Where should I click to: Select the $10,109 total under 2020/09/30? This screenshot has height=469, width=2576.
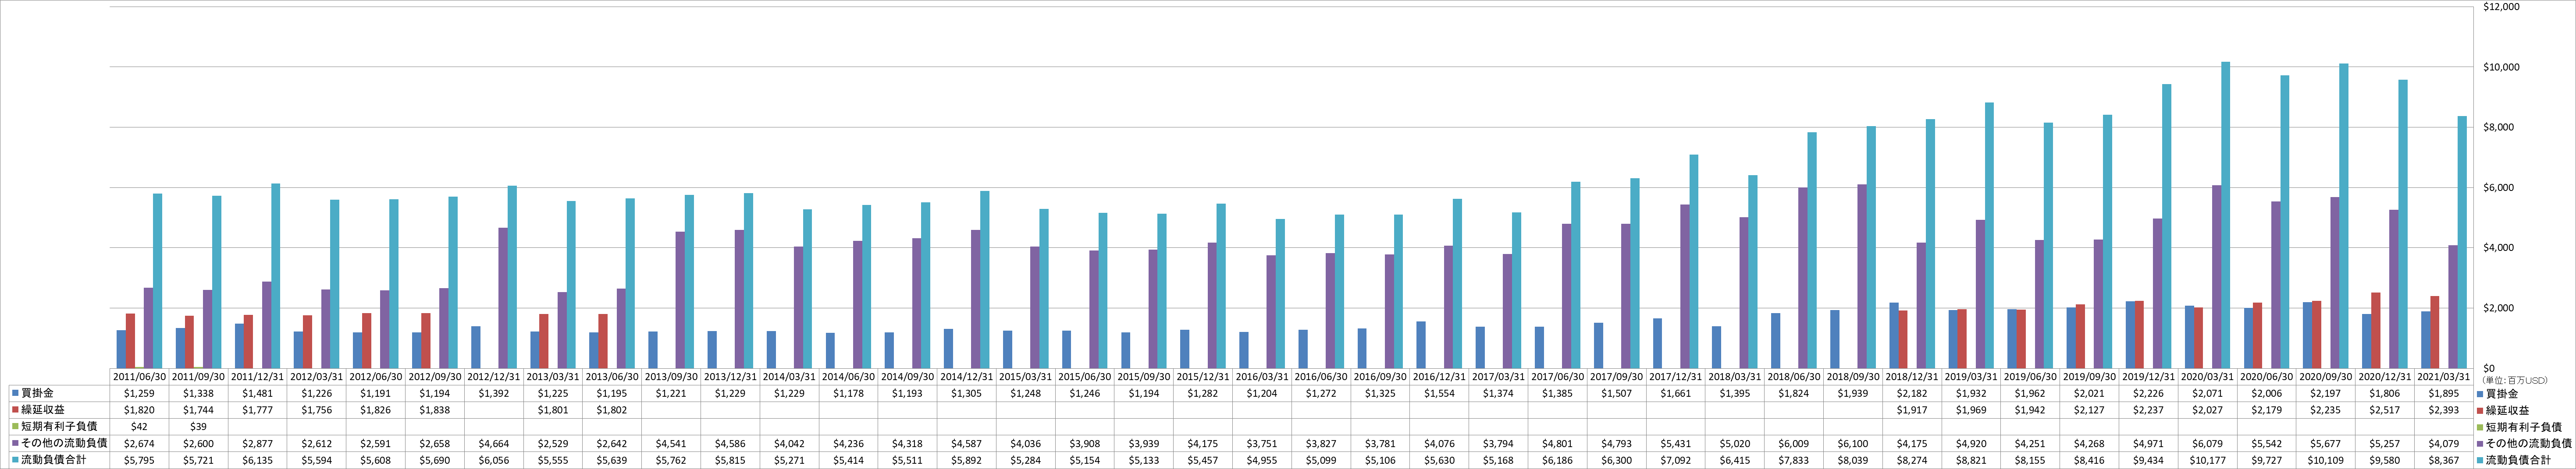[x=2326, y=459]
